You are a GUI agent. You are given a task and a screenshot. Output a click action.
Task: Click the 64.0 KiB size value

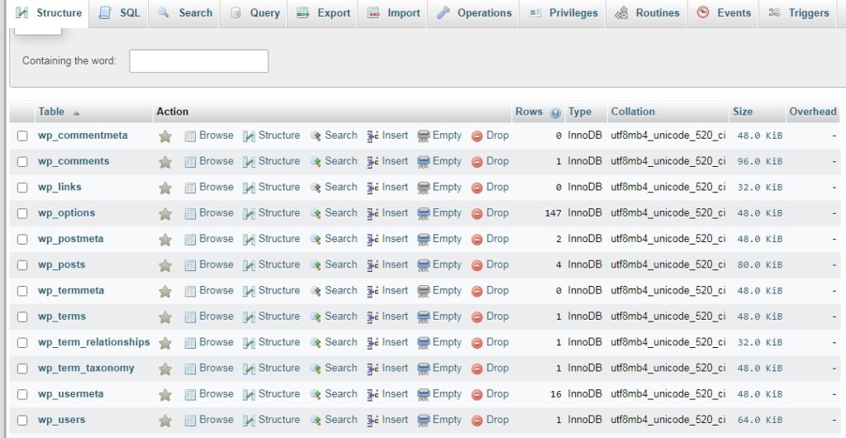(x=760, y=421)
